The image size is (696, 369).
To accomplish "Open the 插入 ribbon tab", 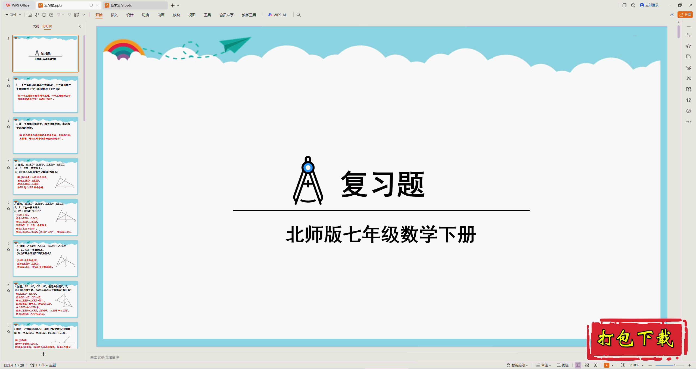I will click(x=114, y=15).
